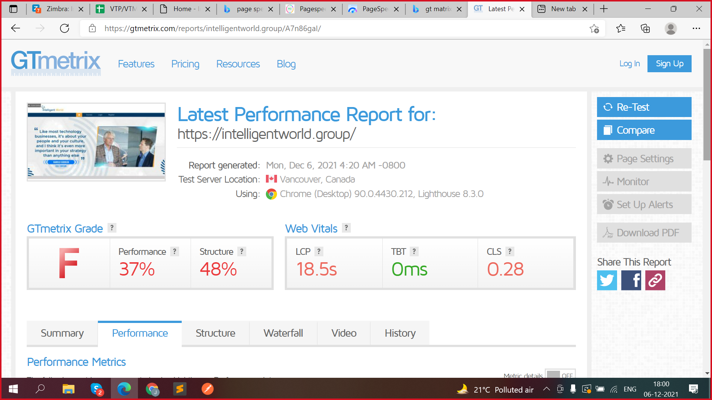712x400 pixels.
Task: Click the LCP help question mark
Action: (319, 251)
